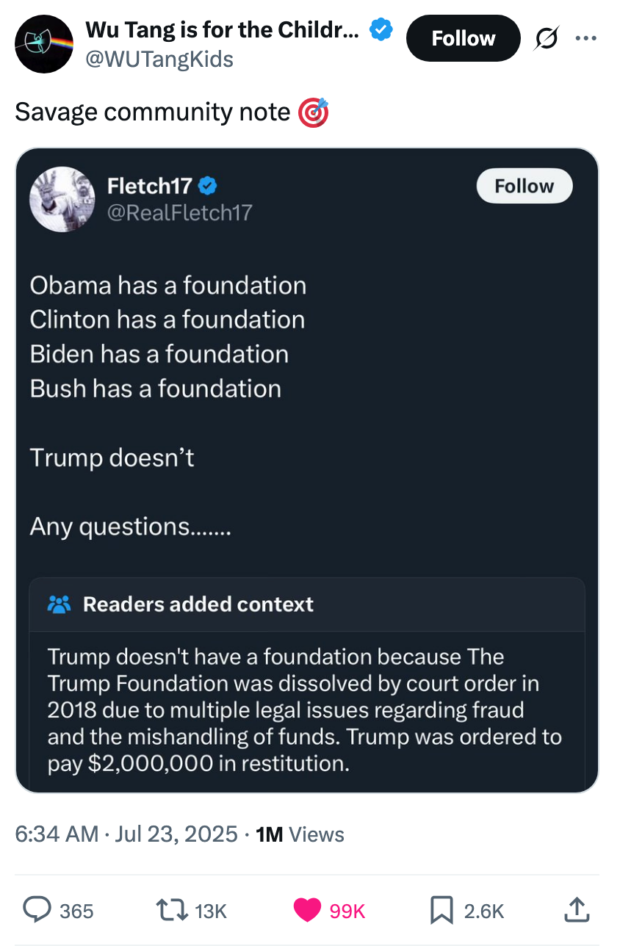Open the three-dot more options menu
This screenshot has width=620, height=946.
tap(585, 37)
